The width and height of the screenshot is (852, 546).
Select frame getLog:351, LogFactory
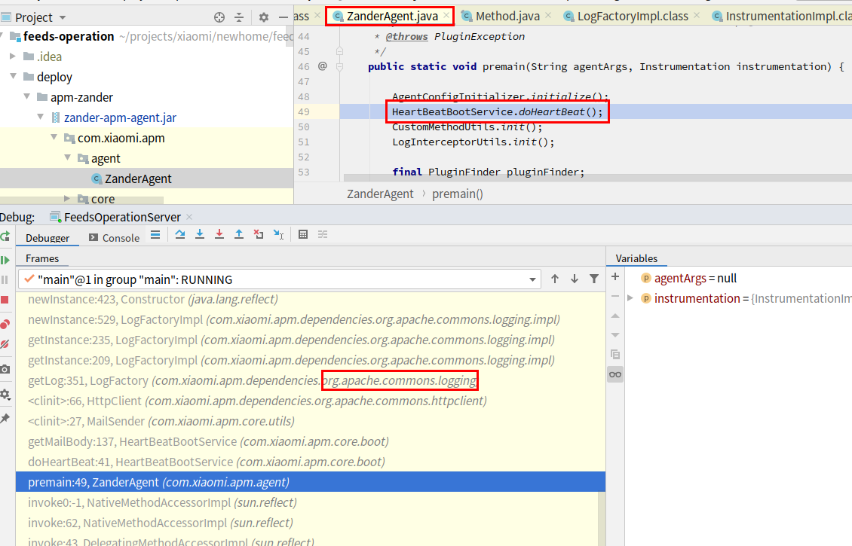click(310, 380)
